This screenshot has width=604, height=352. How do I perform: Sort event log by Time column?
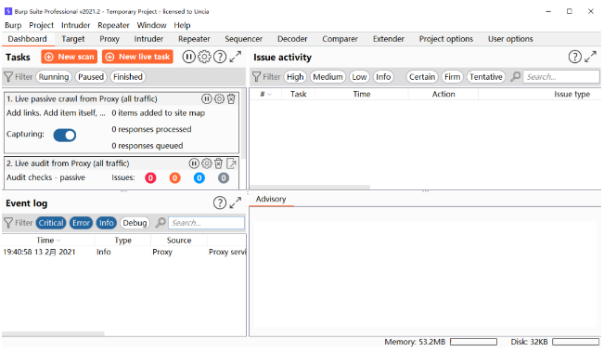(x=48, y=241)
